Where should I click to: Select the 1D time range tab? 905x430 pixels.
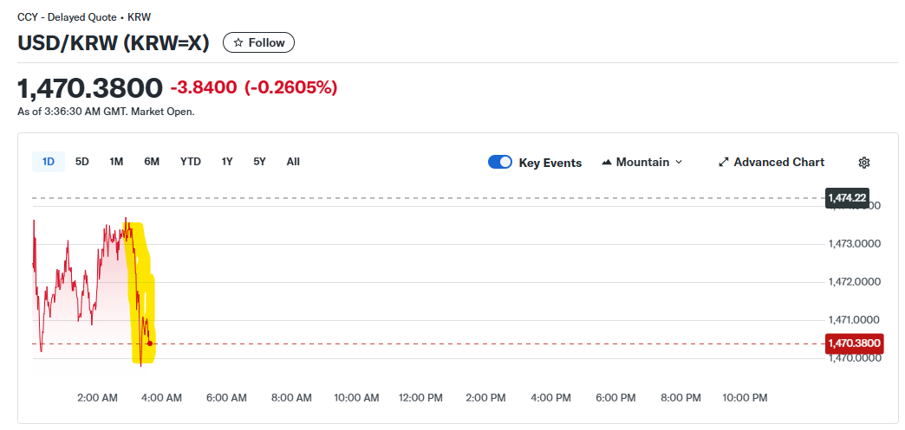(x=49, y=161)
